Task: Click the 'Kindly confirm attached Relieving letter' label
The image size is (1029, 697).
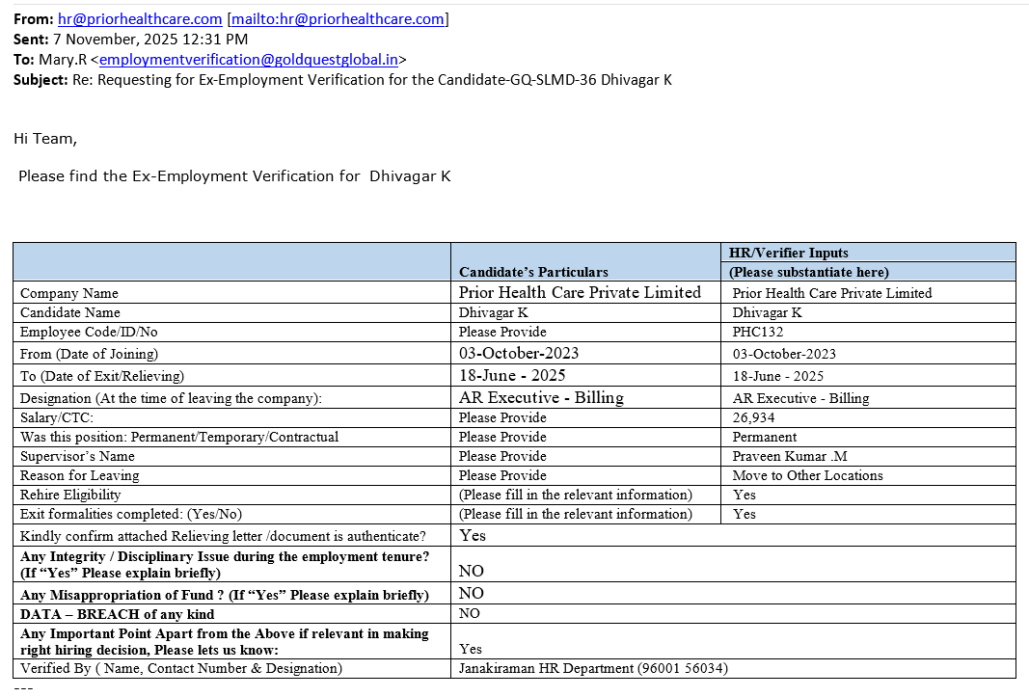Action: [x=223, y=536]
